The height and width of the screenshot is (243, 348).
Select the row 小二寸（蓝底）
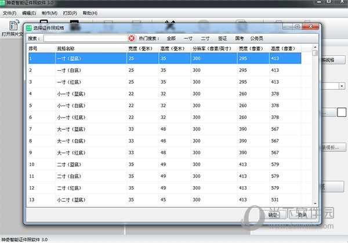(165, 200)
